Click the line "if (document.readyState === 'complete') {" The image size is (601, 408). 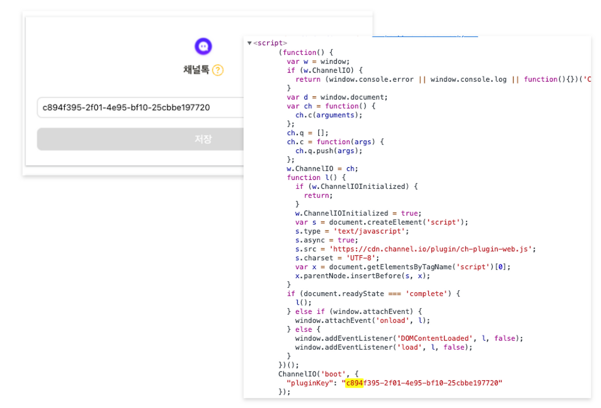pos(374,294)
